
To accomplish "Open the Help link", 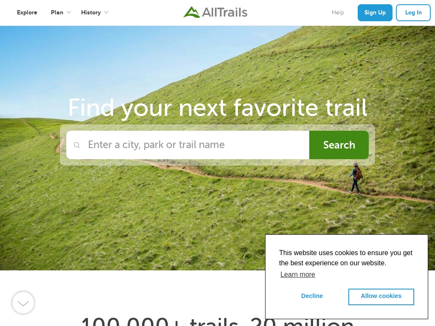I will click(x=338, y=12).
